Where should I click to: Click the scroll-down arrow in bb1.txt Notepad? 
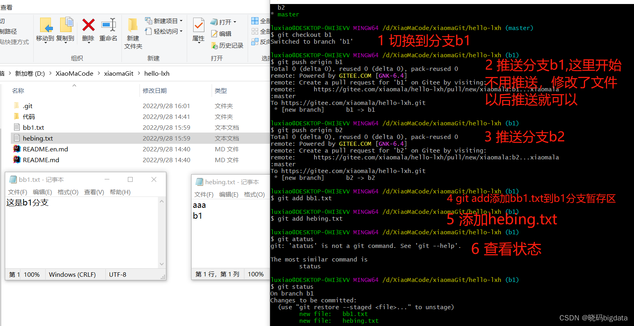pyautogui.click(x=162, y=264)
